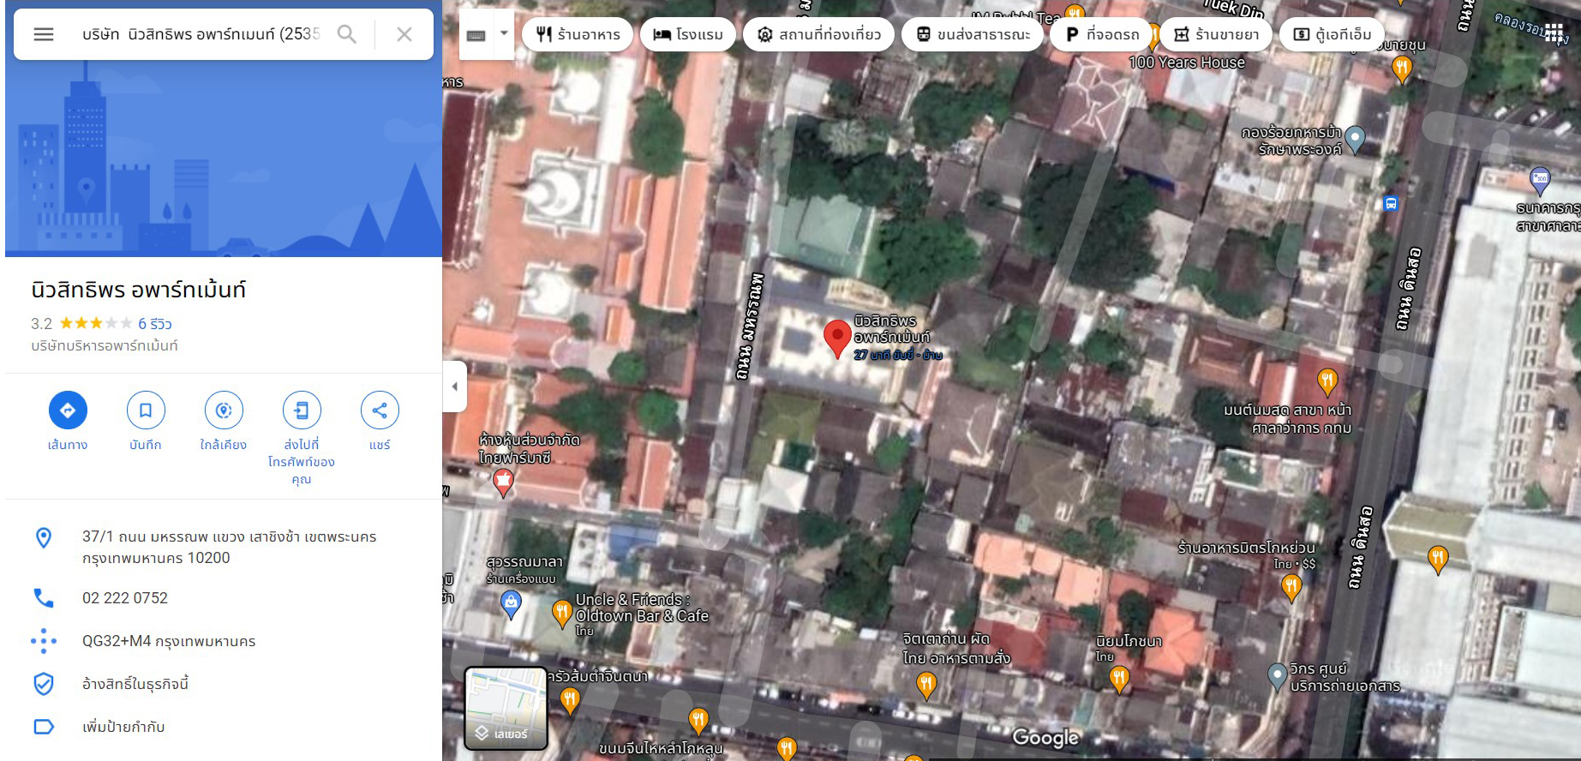Save place with บันทึก bookmark icon

coord(146,410)
